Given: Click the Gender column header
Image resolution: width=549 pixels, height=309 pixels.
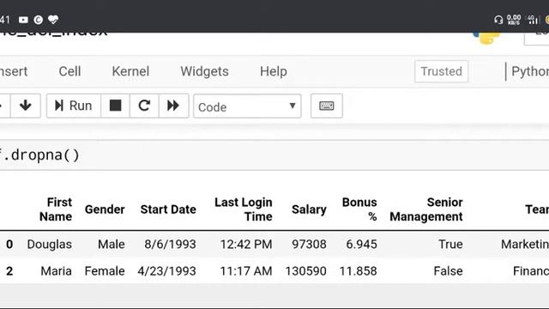Looking at the screenshot, I should tap(105, 209).
